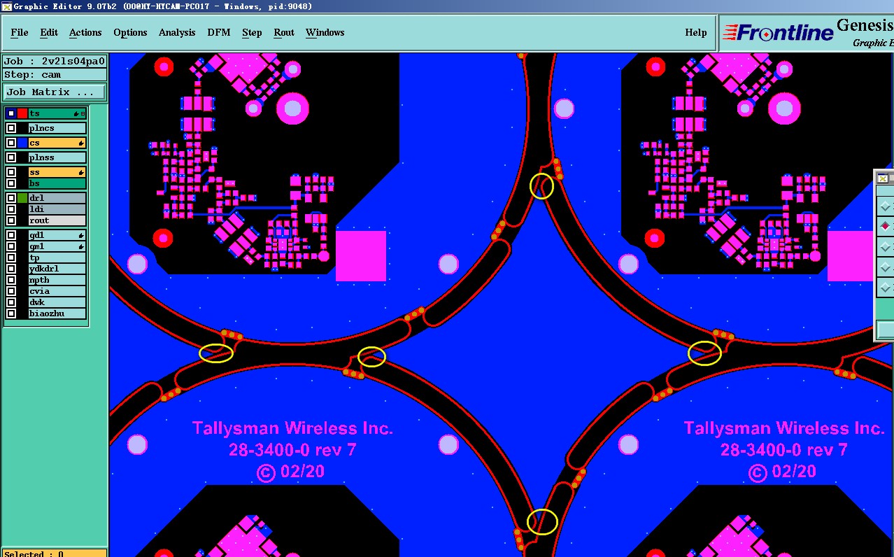Viewport: 894px width, 557px height.
Task: Click the hand icon on ts layer row
Action: coord(76,113)
